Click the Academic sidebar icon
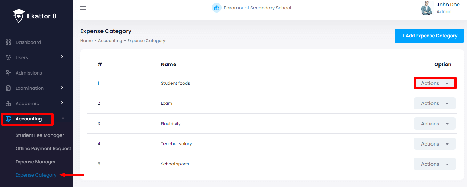Image resolution: width=467 pixels, height=187 pixels. (x=9, y=103)
